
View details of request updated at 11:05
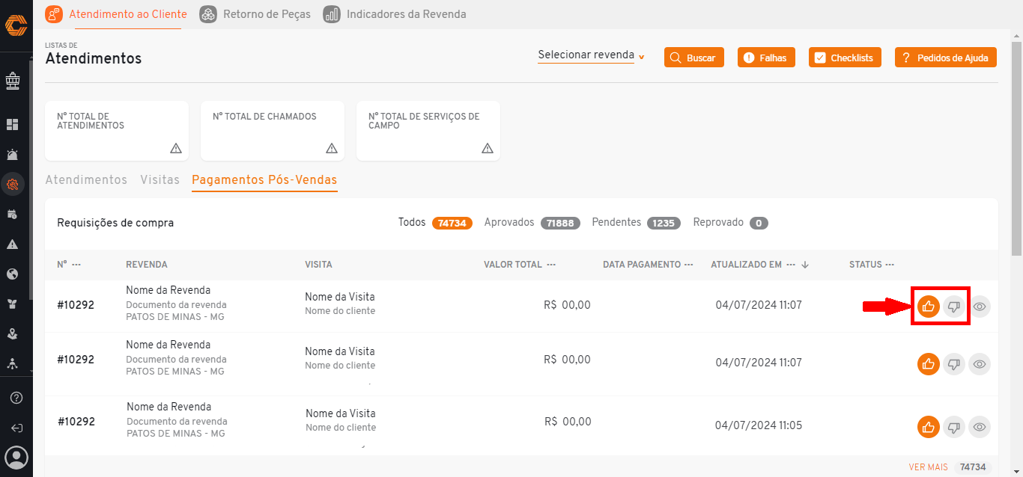(980, 427)
